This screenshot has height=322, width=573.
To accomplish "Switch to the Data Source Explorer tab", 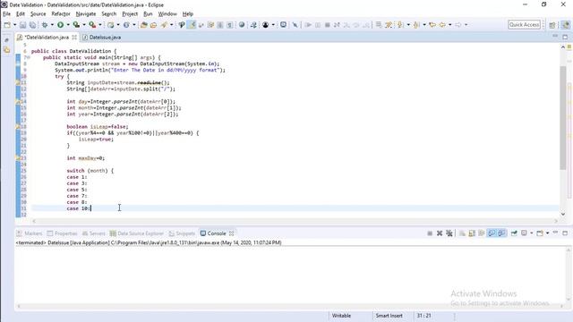I will coord(137,233).
